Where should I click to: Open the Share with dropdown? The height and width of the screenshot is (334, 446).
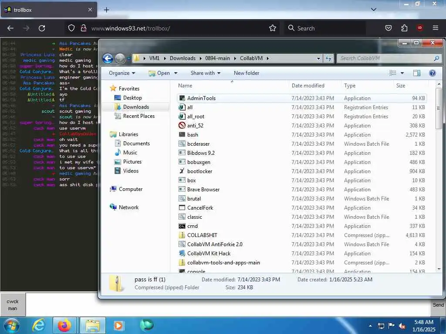[206, 73]
